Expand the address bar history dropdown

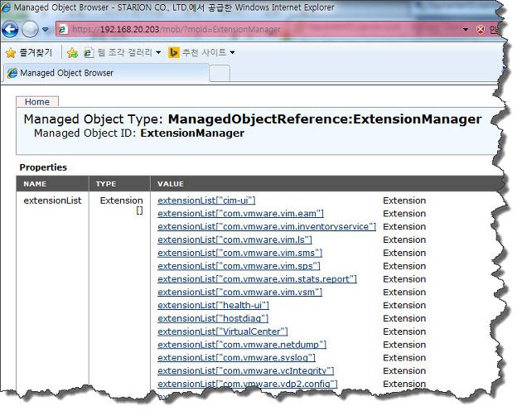[x=466, y=30]
